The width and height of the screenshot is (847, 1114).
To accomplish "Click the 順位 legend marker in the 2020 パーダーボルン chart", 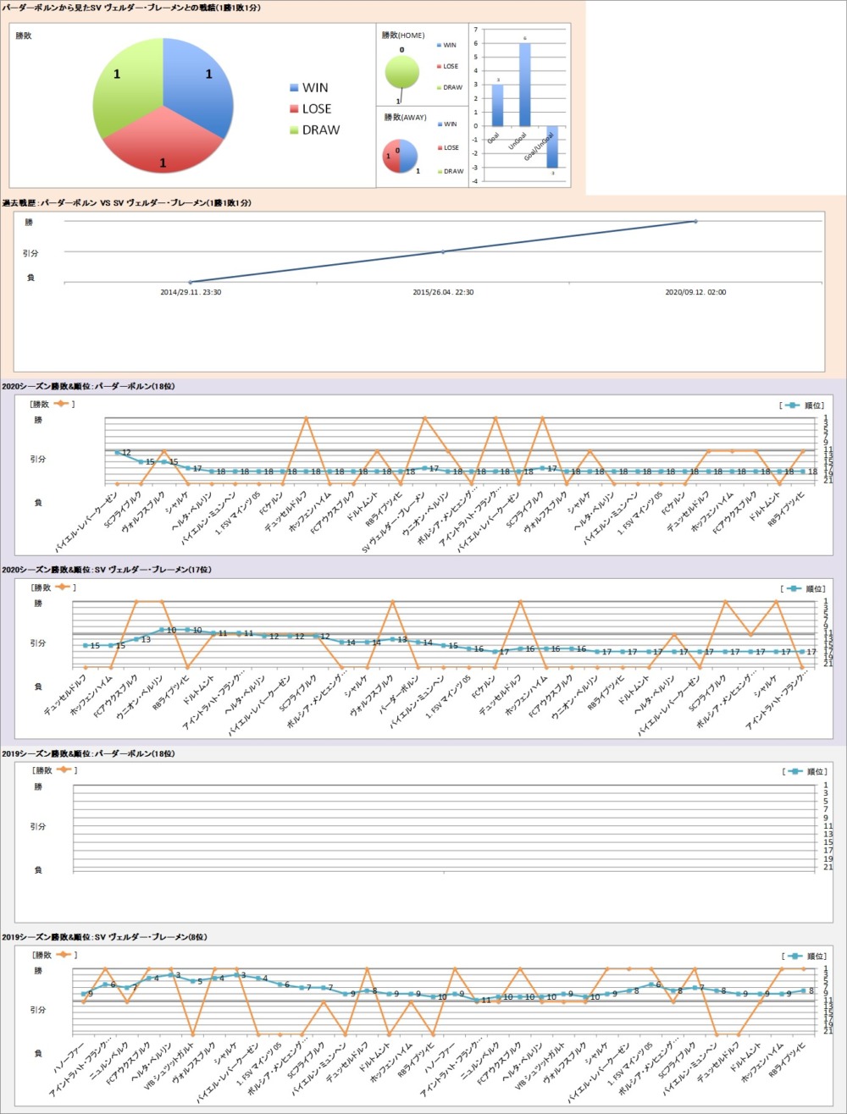I will pos(792,405).
